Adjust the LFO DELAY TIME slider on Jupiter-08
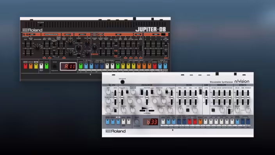The height and width of the screenshot is (155, 275). [31, 48]
